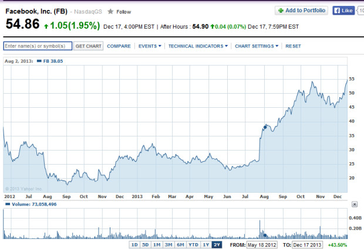364x249 pixels.
Task: Expand the TECHNICAL INDICATORS dropdown
Action: (198, 46)
